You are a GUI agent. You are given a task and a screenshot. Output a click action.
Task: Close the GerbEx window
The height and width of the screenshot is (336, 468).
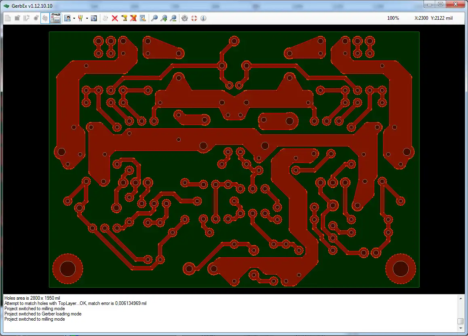click(x=455, y=4)
